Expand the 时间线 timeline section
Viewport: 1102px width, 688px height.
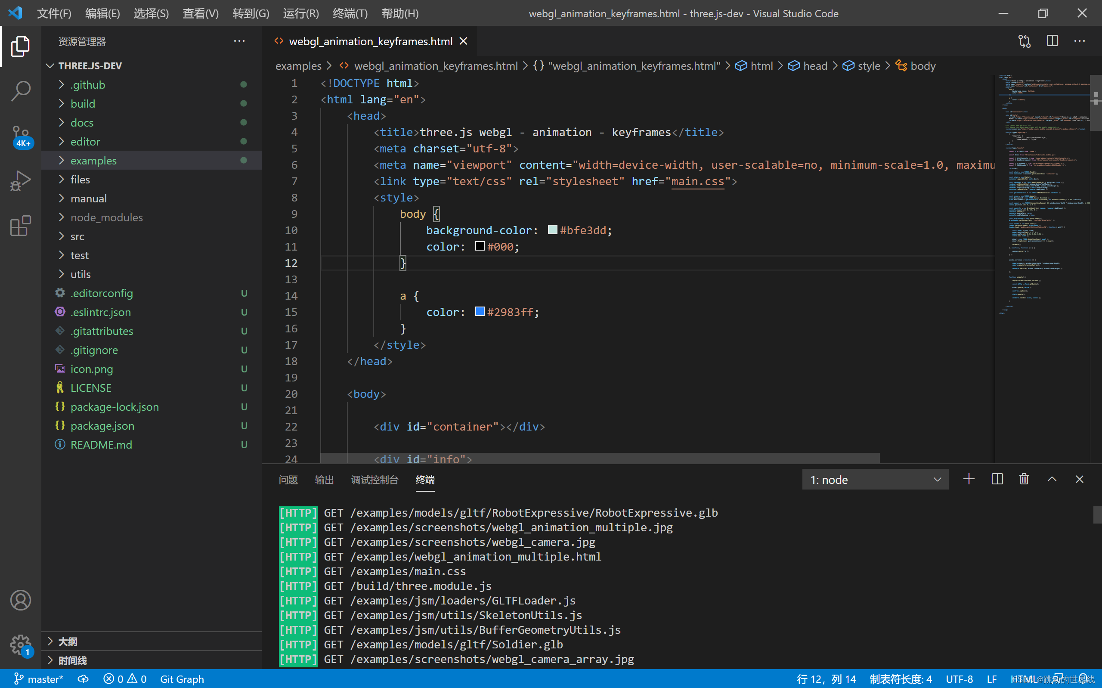152,660
